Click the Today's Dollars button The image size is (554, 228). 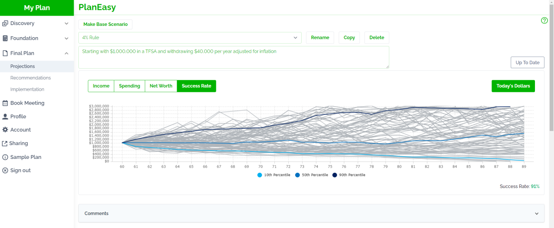pyautogui.click(x=513, y=86)
